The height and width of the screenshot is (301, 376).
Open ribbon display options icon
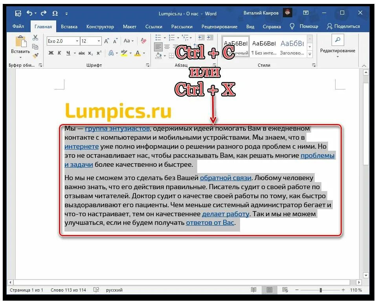point(306,13)
